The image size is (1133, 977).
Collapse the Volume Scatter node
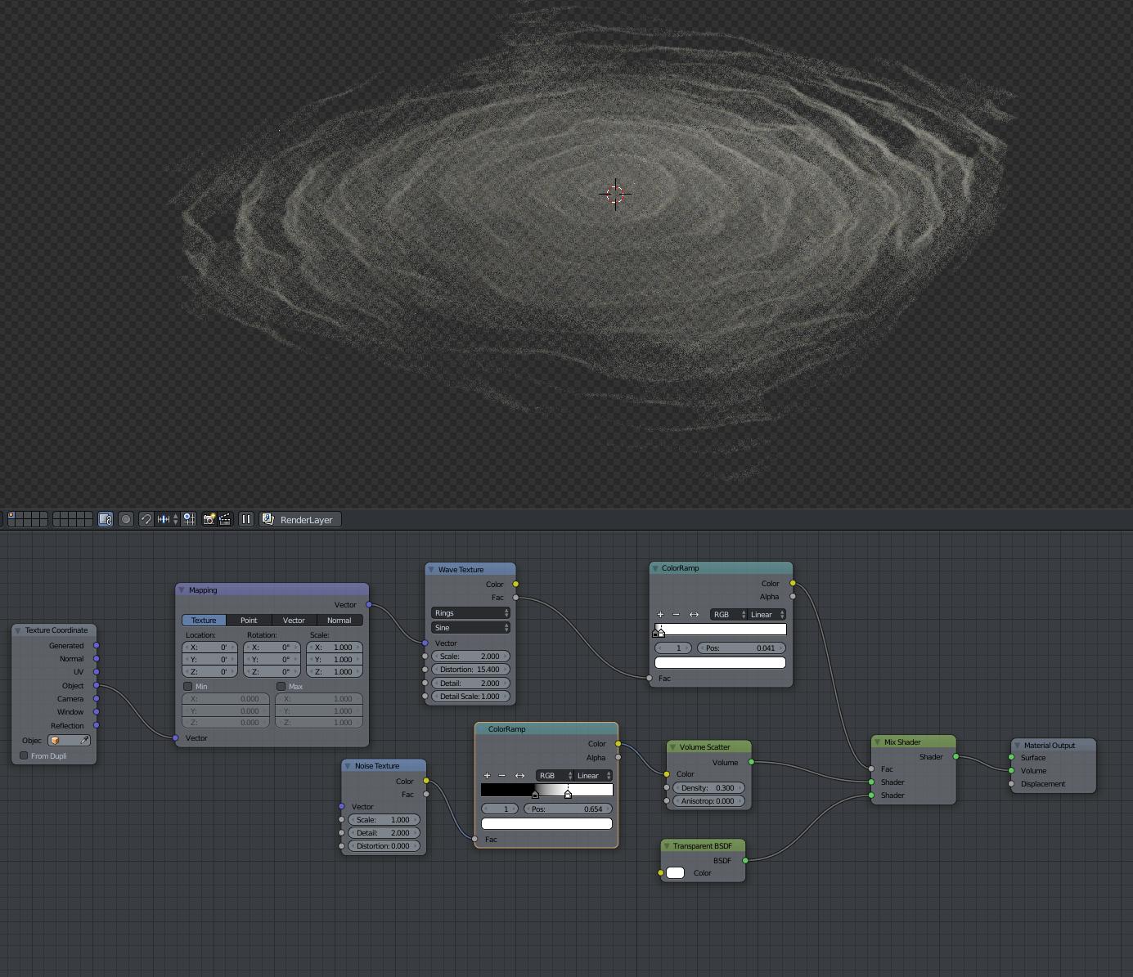click(672, 747)
